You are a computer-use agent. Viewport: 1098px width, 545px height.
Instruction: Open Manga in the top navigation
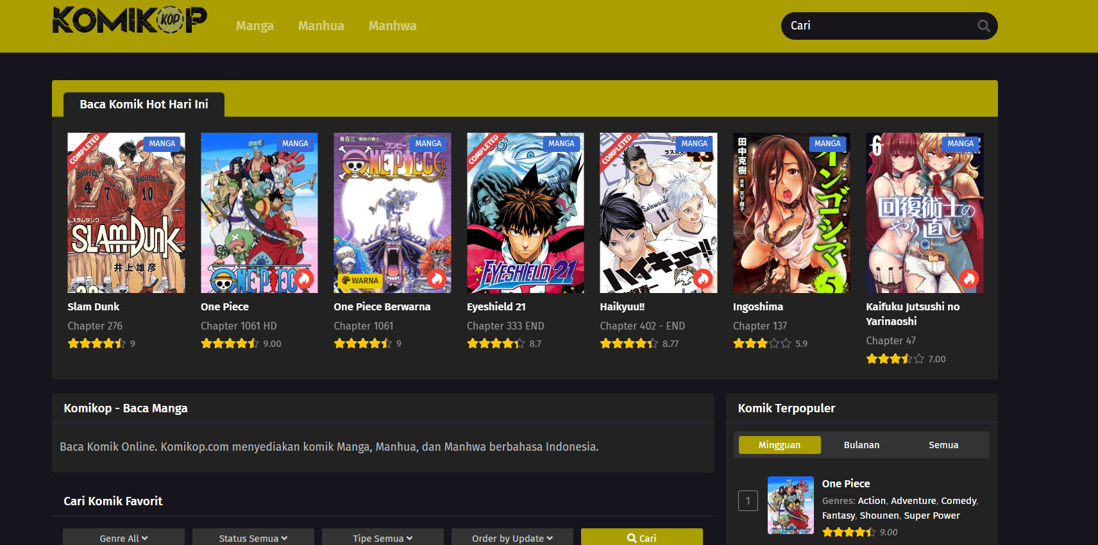click(x=255, y=26)
